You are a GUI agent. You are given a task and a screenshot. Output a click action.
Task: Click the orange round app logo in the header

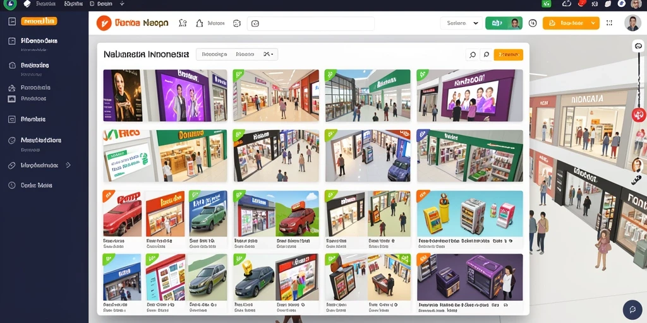pos(104,23)
